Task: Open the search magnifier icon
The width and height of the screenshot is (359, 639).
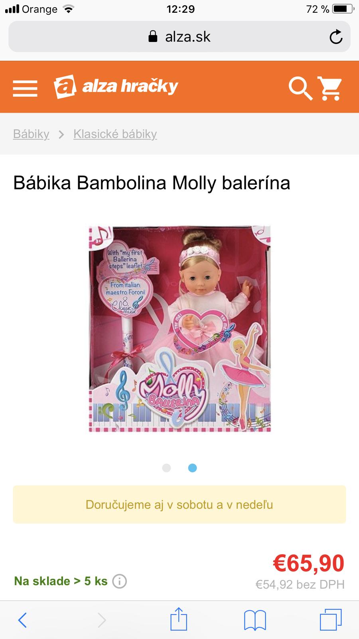Action: (300, 88)
